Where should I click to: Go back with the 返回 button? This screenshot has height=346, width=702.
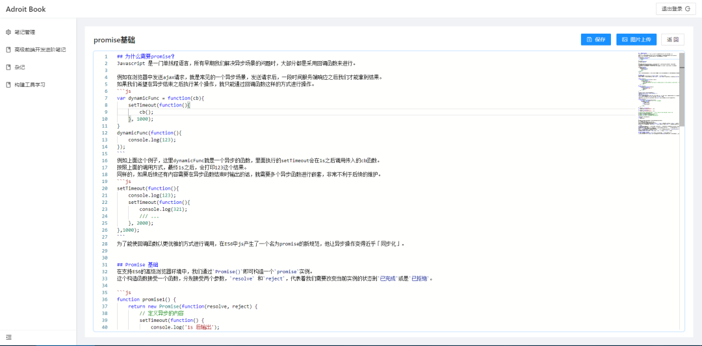(x=673, y=40)
